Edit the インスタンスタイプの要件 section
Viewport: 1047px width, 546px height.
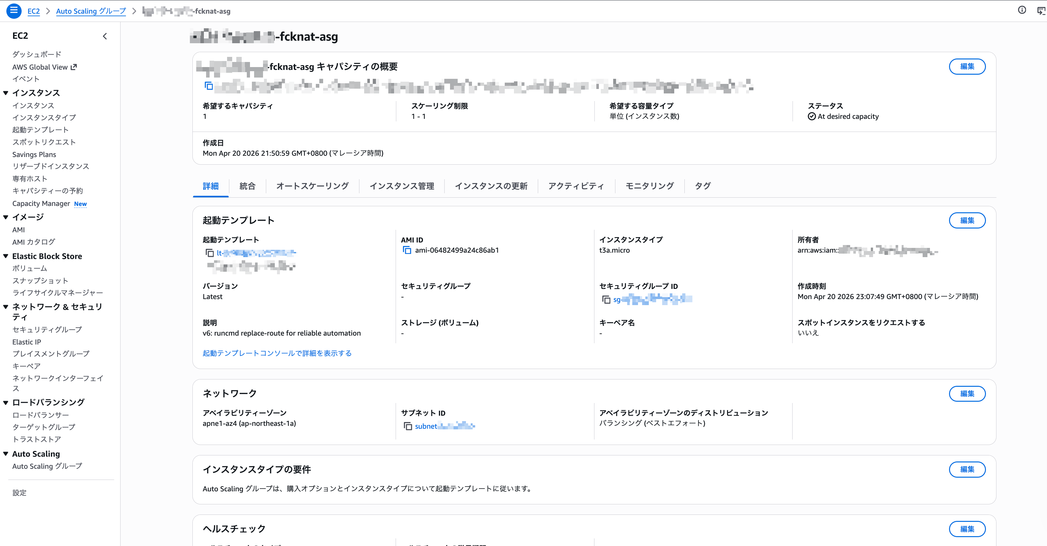click(x=967, y=470)
